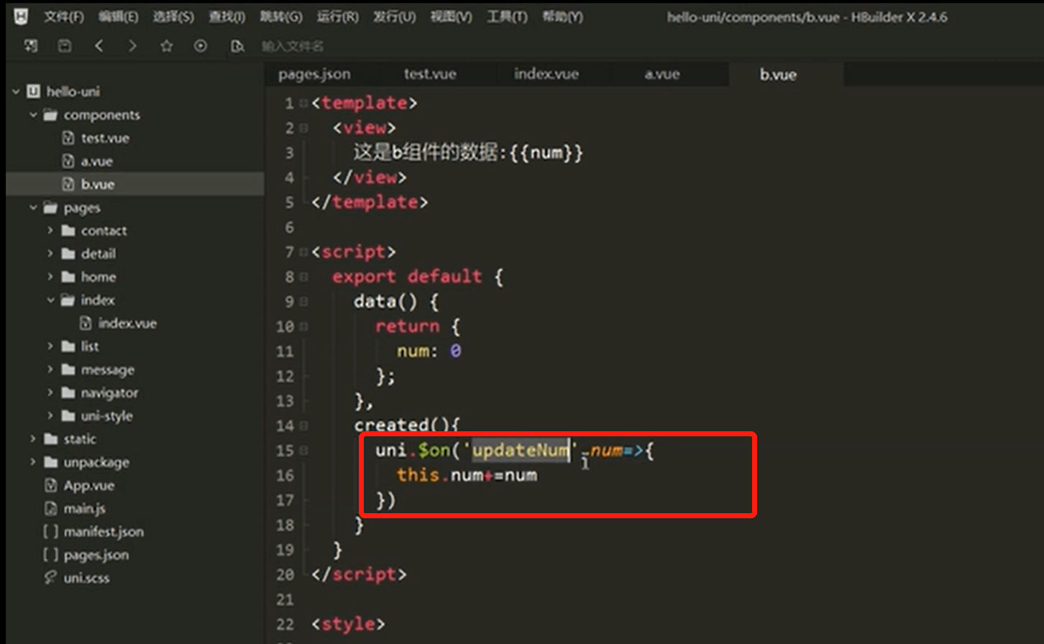
Task: Fold the view block at line 2
Action: [303, 128]
